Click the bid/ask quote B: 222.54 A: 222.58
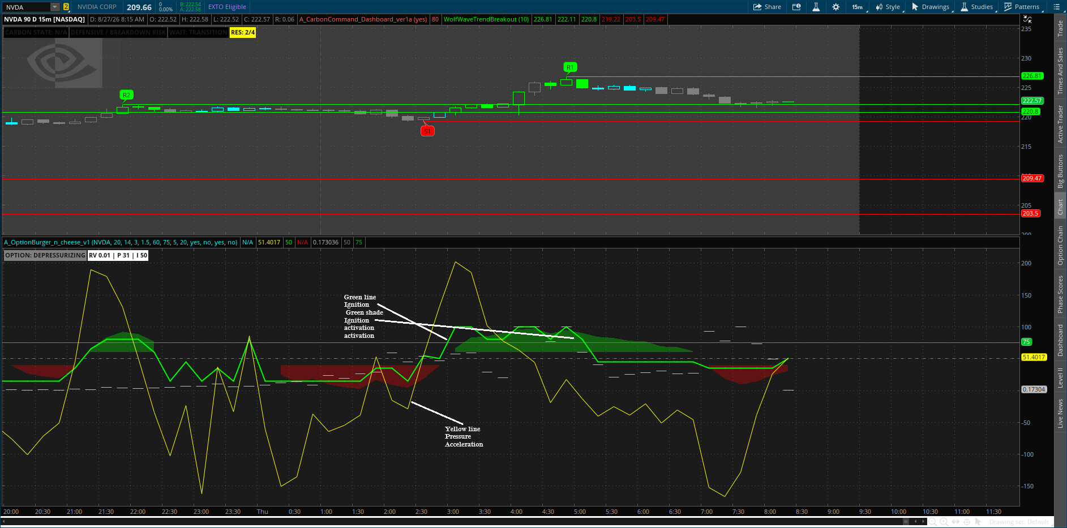The width and height of the screenshot is (1067, 528). point(191,7)
